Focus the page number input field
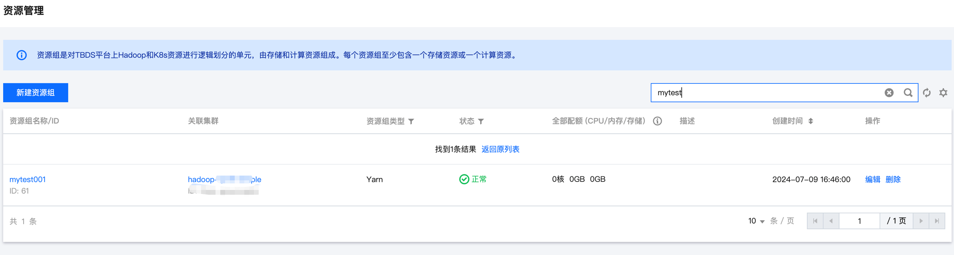 859,221
